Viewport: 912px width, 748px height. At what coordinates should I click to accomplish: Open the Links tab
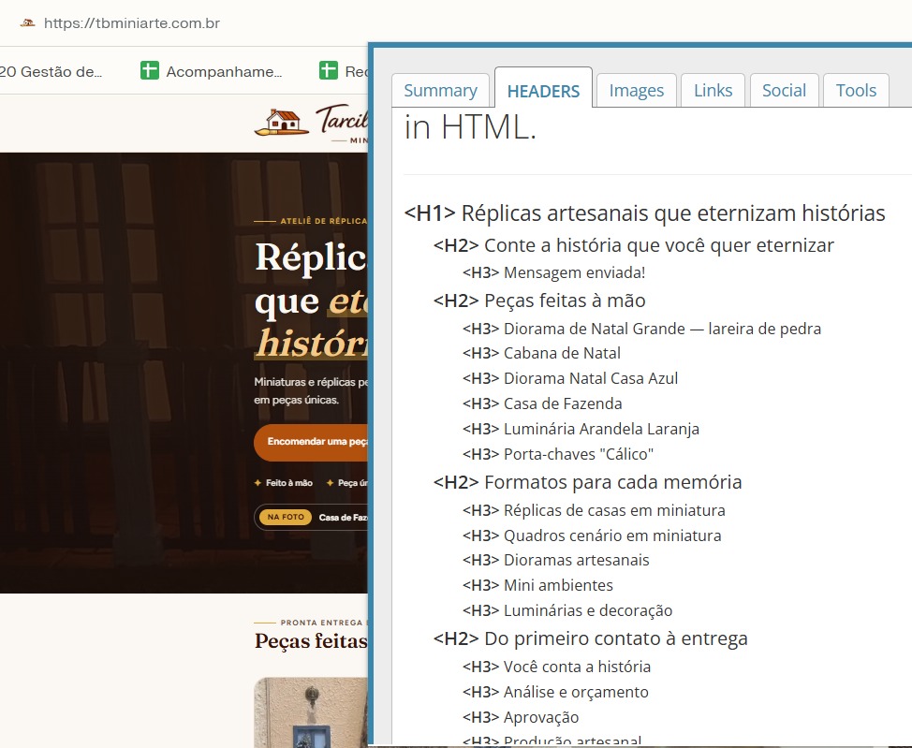[713, 91]
